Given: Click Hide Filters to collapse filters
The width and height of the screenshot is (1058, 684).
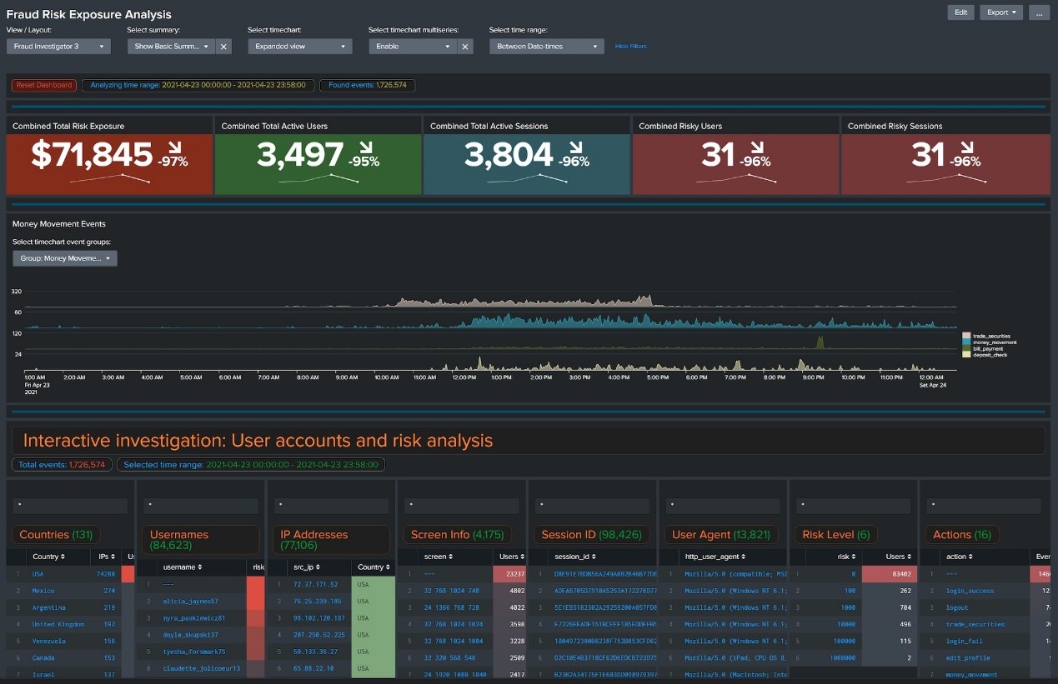Looking at the screenshot, I should point(630,47).
